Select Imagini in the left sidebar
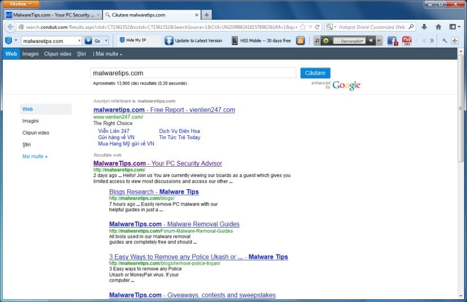Screen dimensions: 467x302 (x=30, y=121)
